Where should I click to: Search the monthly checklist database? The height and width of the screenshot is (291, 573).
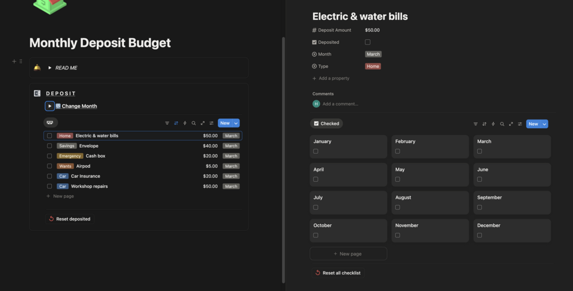tap(502, 124)
